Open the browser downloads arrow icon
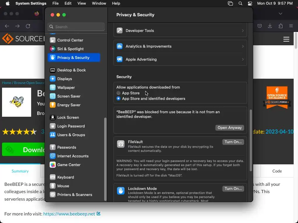Viewport: 298px width, 223px height. (x=270, y=26)
